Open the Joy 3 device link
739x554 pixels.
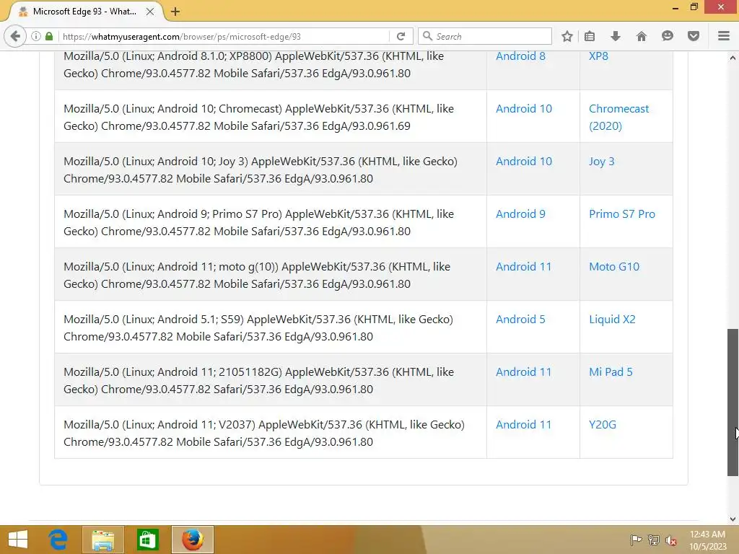point(601,162)
